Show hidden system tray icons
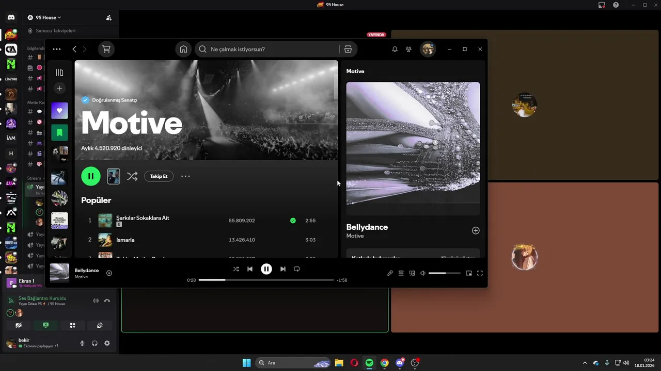 click(x=585, y=363)
